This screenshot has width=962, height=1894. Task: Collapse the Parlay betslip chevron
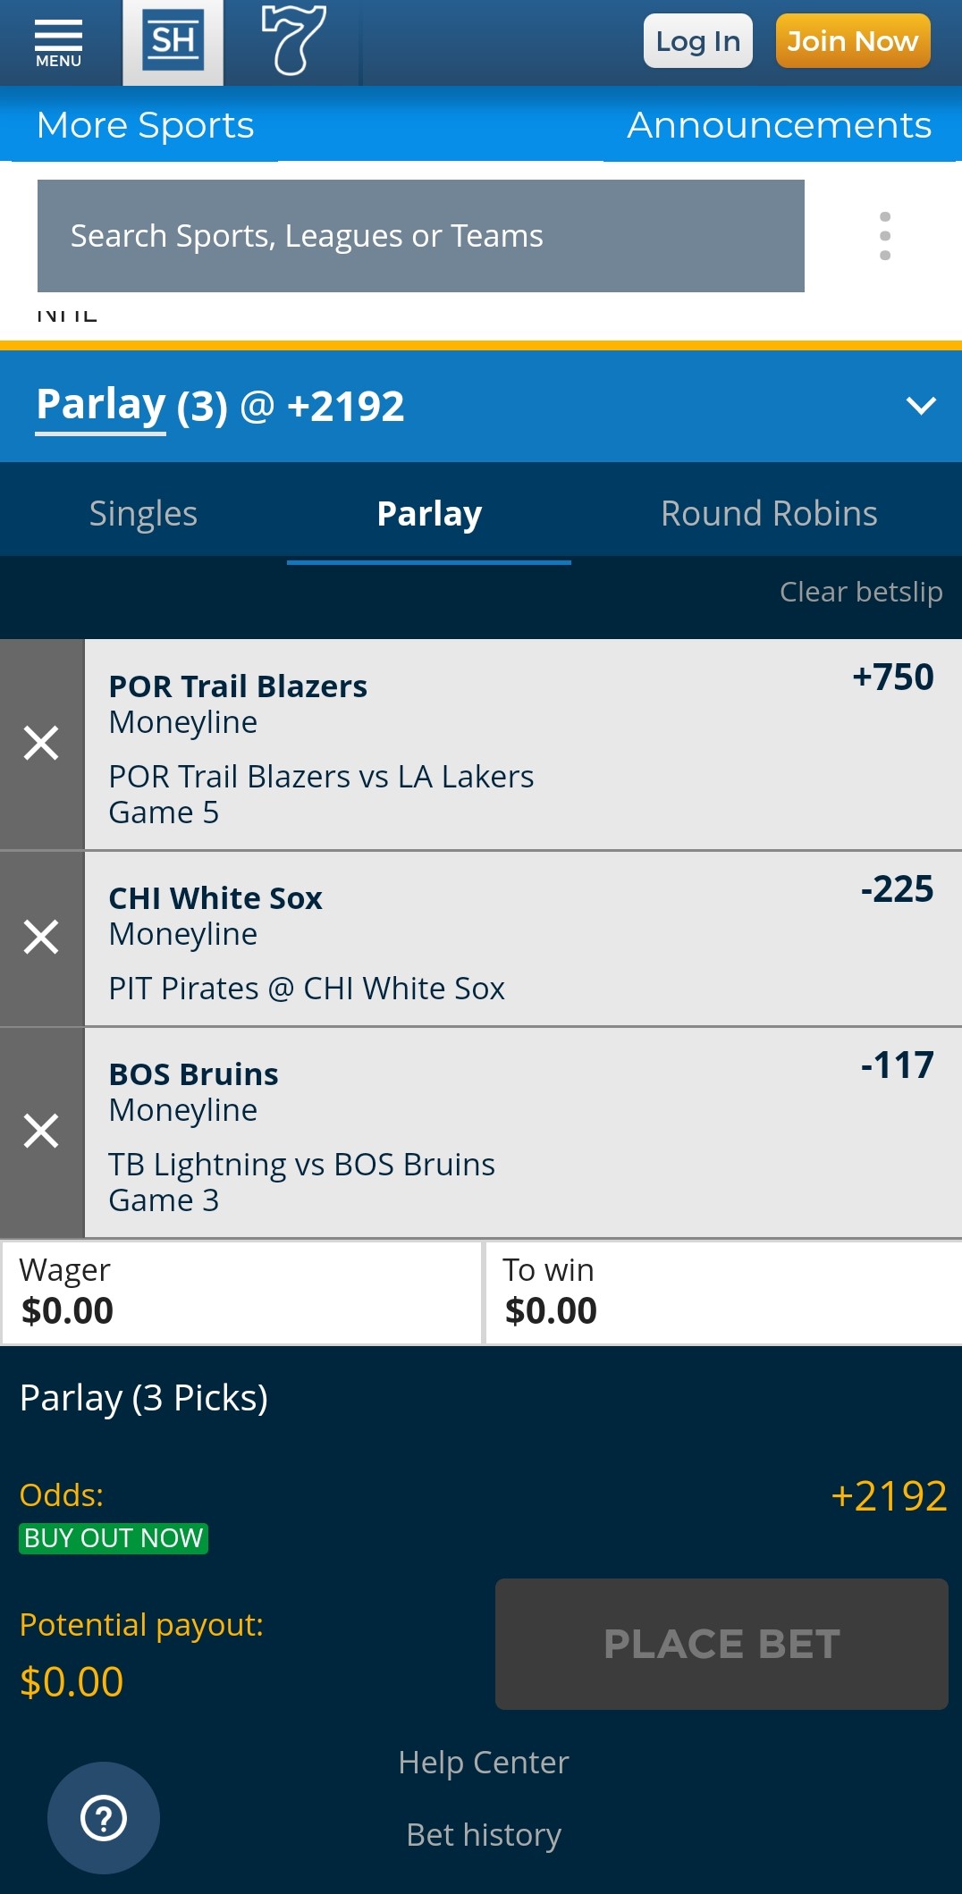tap(921, 406)
